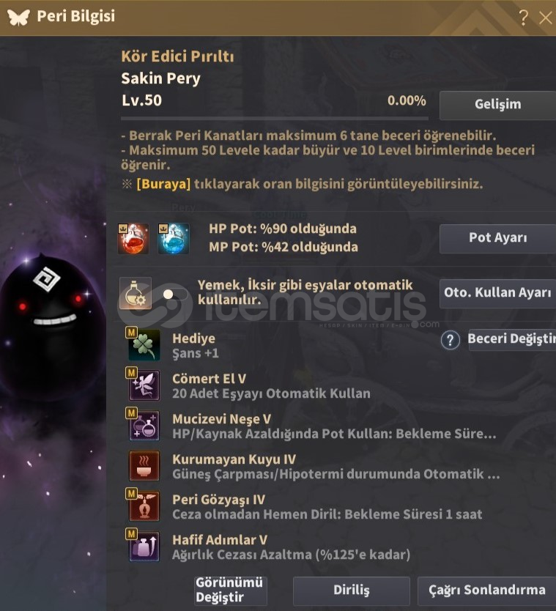The height and width of the screenshot is (611, 556).
Task: Open skill help question mark circle
Action: (450, 340)
